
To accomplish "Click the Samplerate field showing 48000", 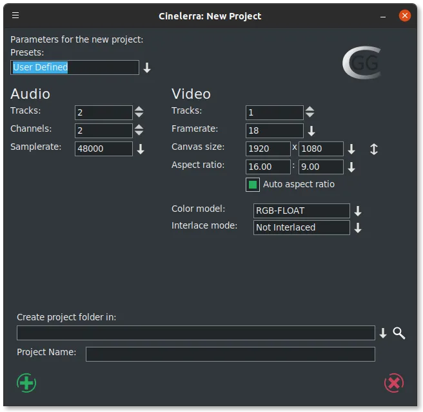I will click(x=104, y=149).
